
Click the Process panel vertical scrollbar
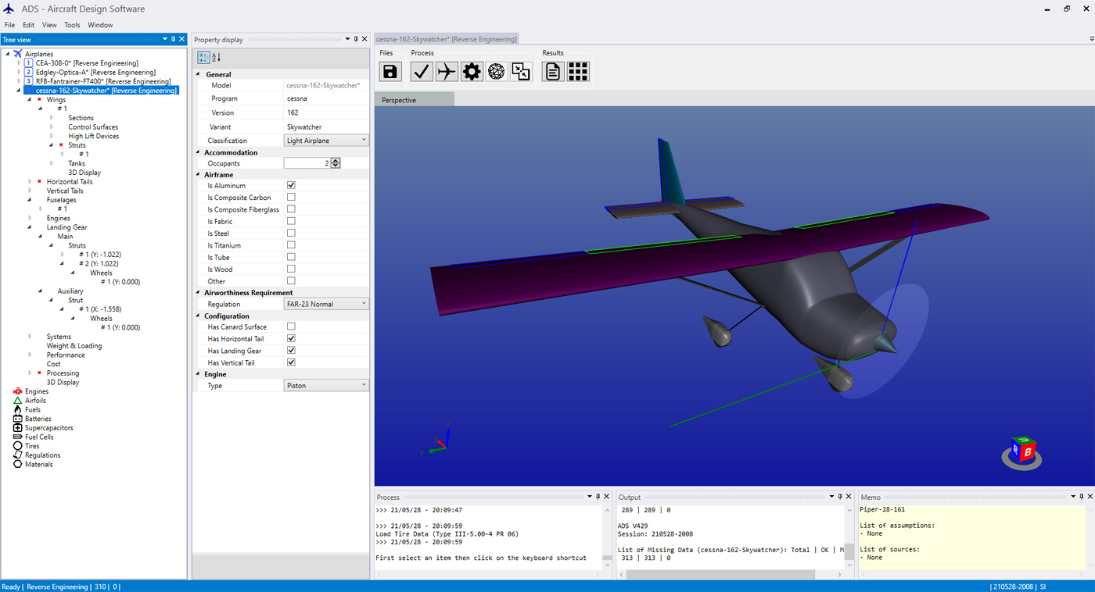coord(607,536)
